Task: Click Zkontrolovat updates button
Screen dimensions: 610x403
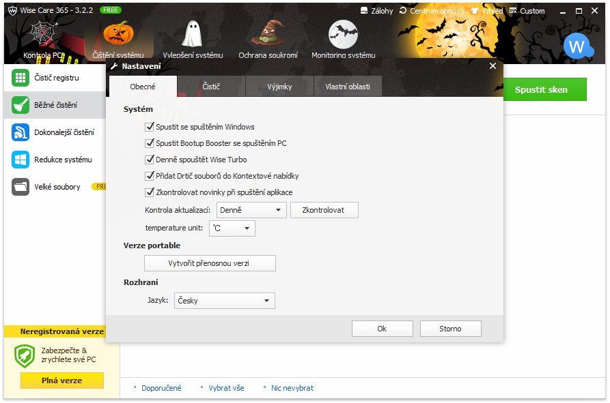Action: (324, 210)
